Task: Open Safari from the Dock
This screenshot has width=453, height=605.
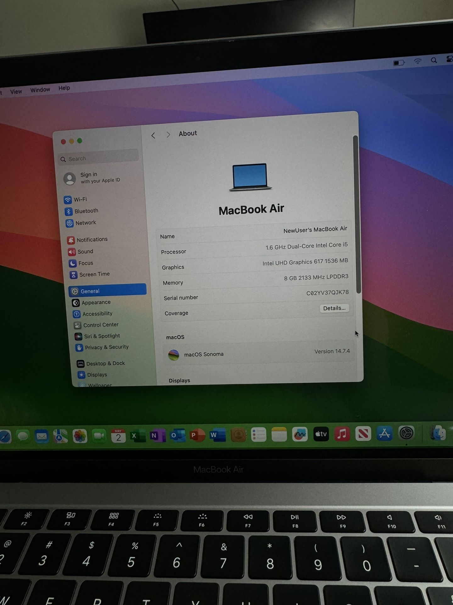Action: coord(4,436)
